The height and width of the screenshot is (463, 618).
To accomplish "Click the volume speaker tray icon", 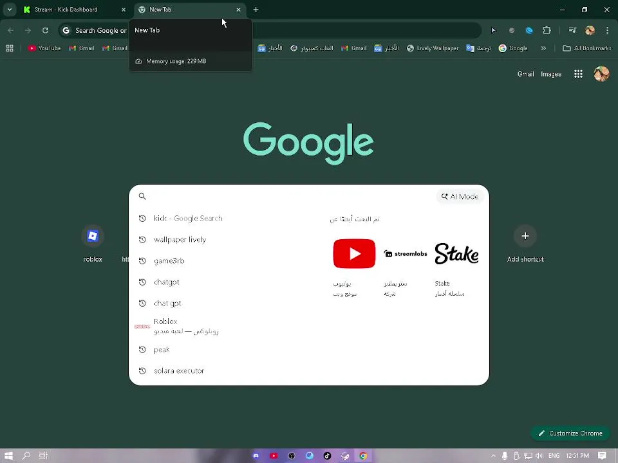I will tap(539, 455).
